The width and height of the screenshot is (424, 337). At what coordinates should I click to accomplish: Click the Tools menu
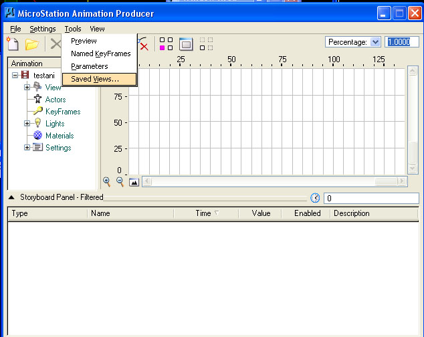click(x=73, y=29)
